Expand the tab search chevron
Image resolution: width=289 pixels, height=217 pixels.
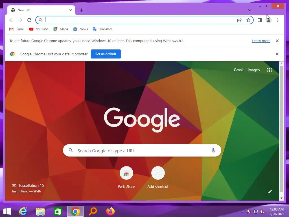click(x=250, y=10)
